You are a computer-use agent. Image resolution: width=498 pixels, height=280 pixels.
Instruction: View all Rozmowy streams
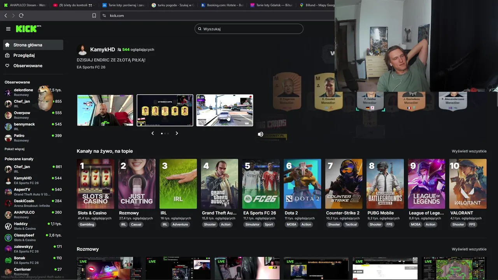point(469,249)
